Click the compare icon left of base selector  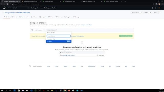(32, 30)
